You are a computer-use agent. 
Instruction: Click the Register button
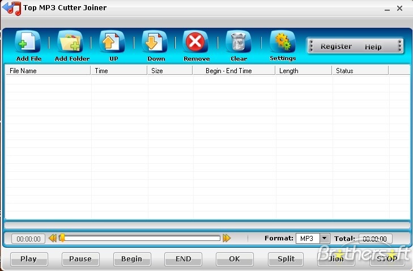pos(336,46)
